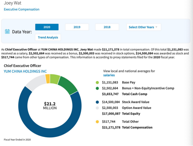Click the Total Equity label
Image resolution: width=193 pixels, height=146 pixels.
coord(131,114)
